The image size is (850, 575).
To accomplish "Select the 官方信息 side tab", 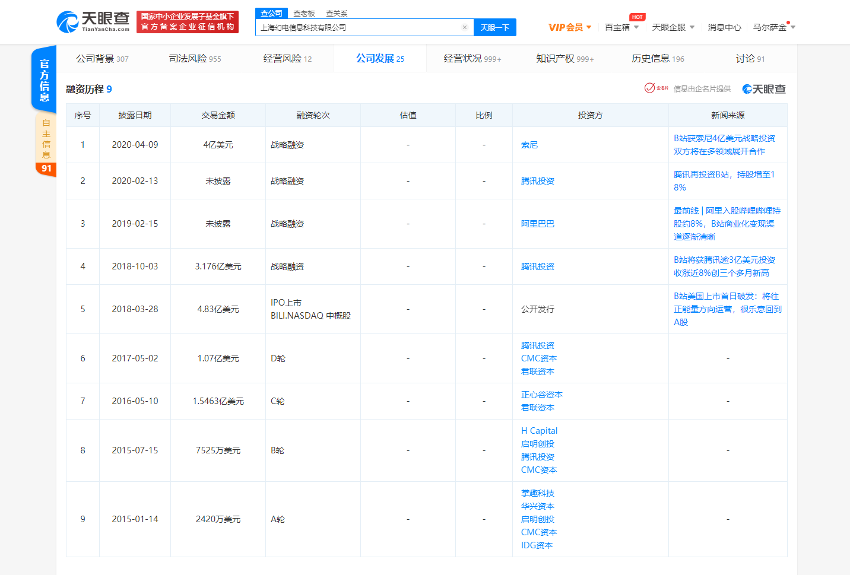I will (44, 80).
